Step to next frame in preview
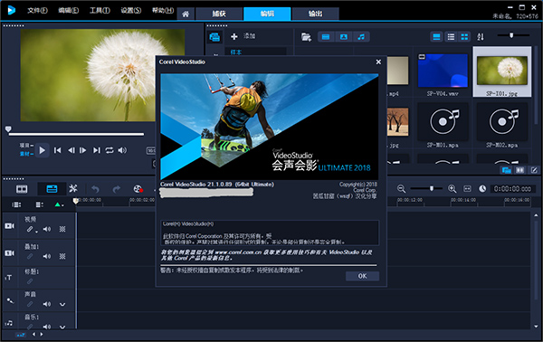Screen dimensions: 543x342 pyautogui.click(x=82, y=150)
